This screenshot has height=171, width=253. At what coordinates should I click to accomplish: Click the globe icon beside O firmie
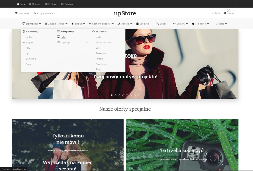coord(30,4)
